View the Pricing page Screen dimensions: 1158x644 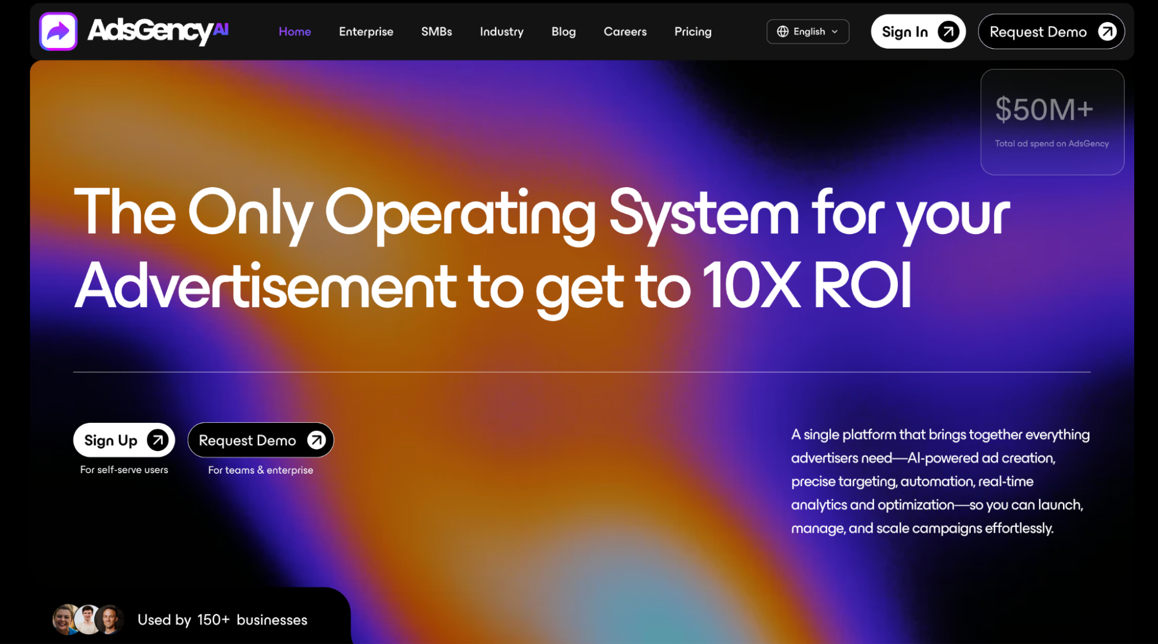[693, 31]
